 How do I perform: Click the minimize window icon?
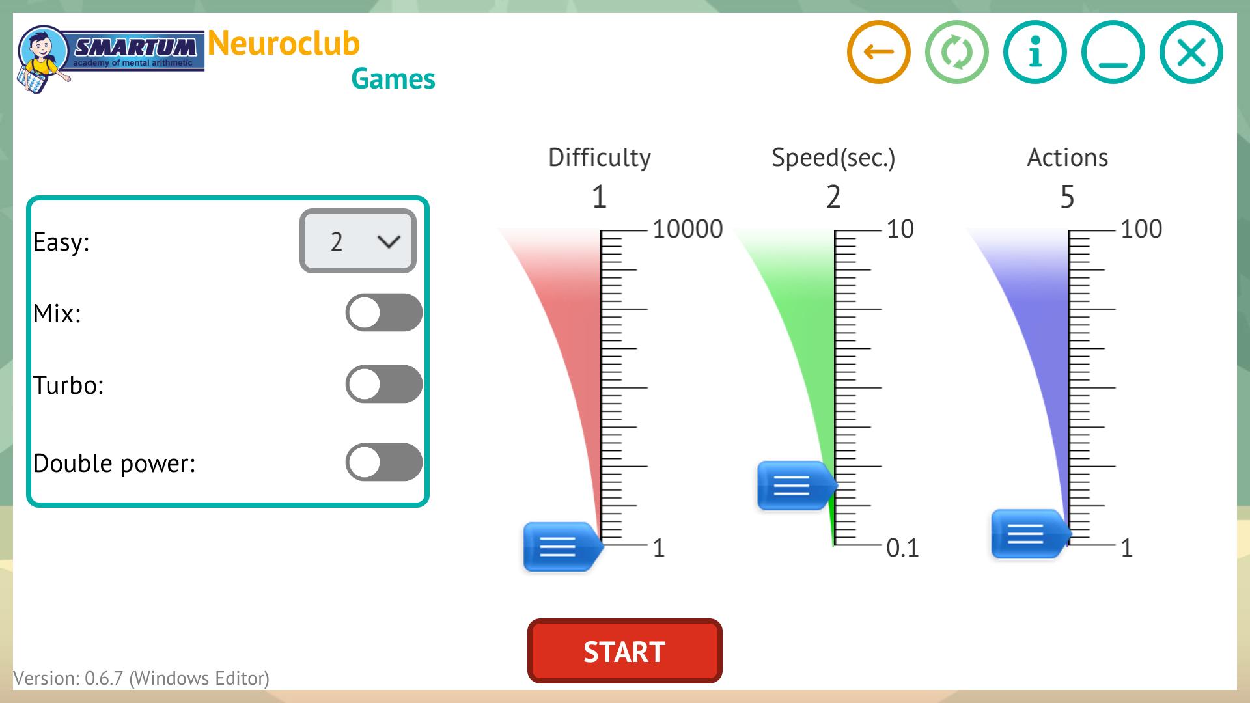1113,51
